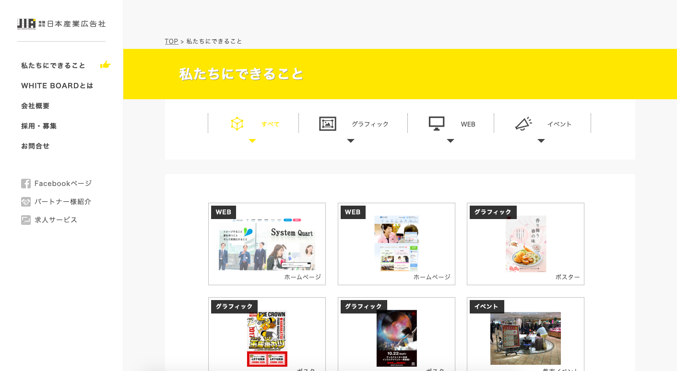This screenshot has width=677, height=371.
Task: Click the yellow arrow under すべて
Action: point(252,141)
